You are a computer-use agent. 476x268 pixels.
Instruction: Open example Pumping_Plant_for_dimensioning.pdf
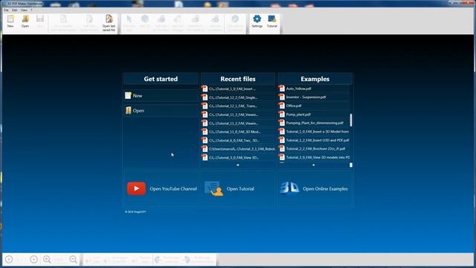pos(314,123)
